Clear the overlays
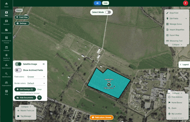Image resolution: width=190 pixels, height=122 pixels. (x=39, y=89)
